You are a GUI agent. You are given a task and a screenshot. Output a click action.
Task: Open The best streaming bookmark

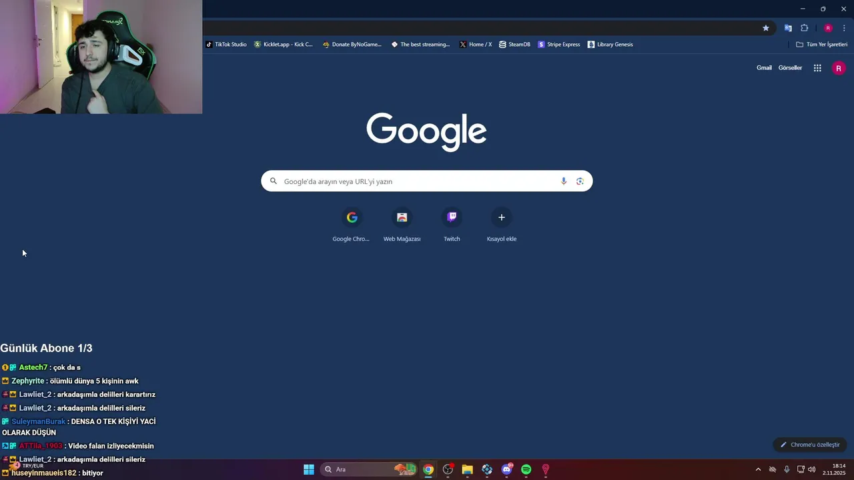pyautogui.click(x=420, y=45)
